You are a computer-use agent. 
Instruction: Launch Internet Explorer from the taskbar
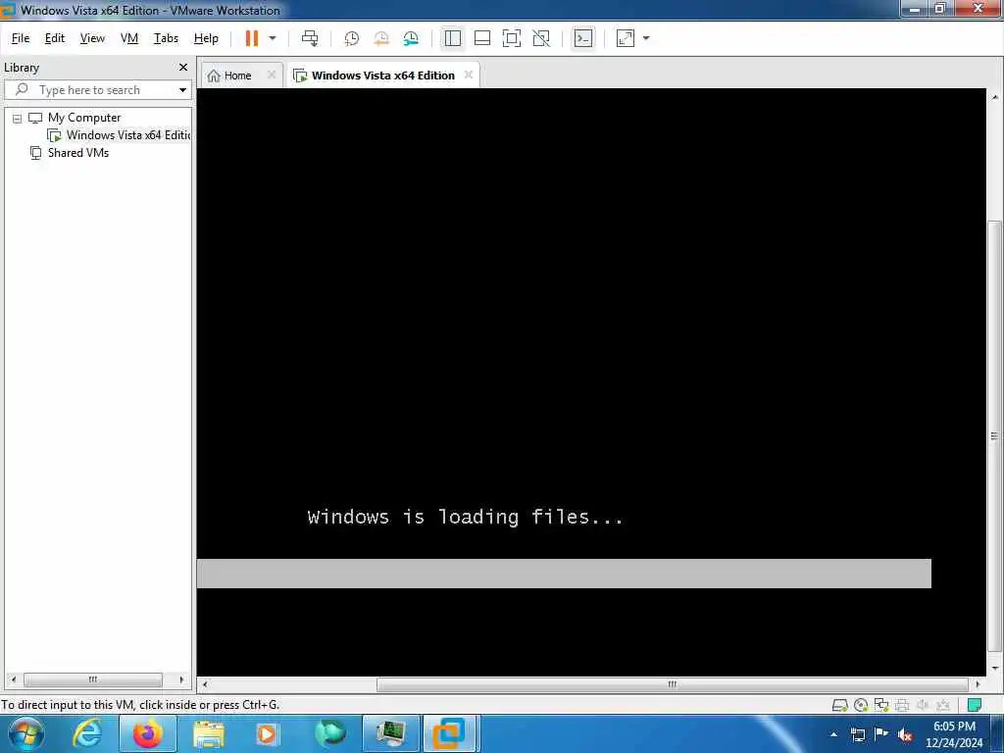pos(87,733)
